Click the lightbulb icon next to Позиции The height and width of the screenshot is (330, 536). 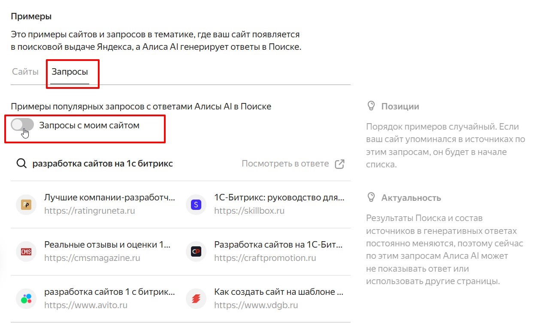point(372,106)
